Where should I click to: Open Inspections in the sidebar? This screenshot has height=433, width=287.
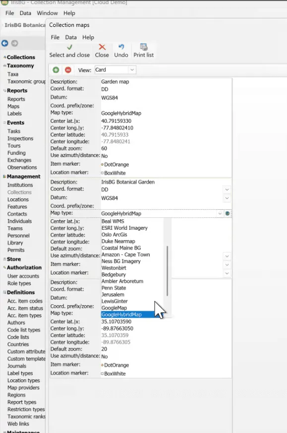point(20,138)
